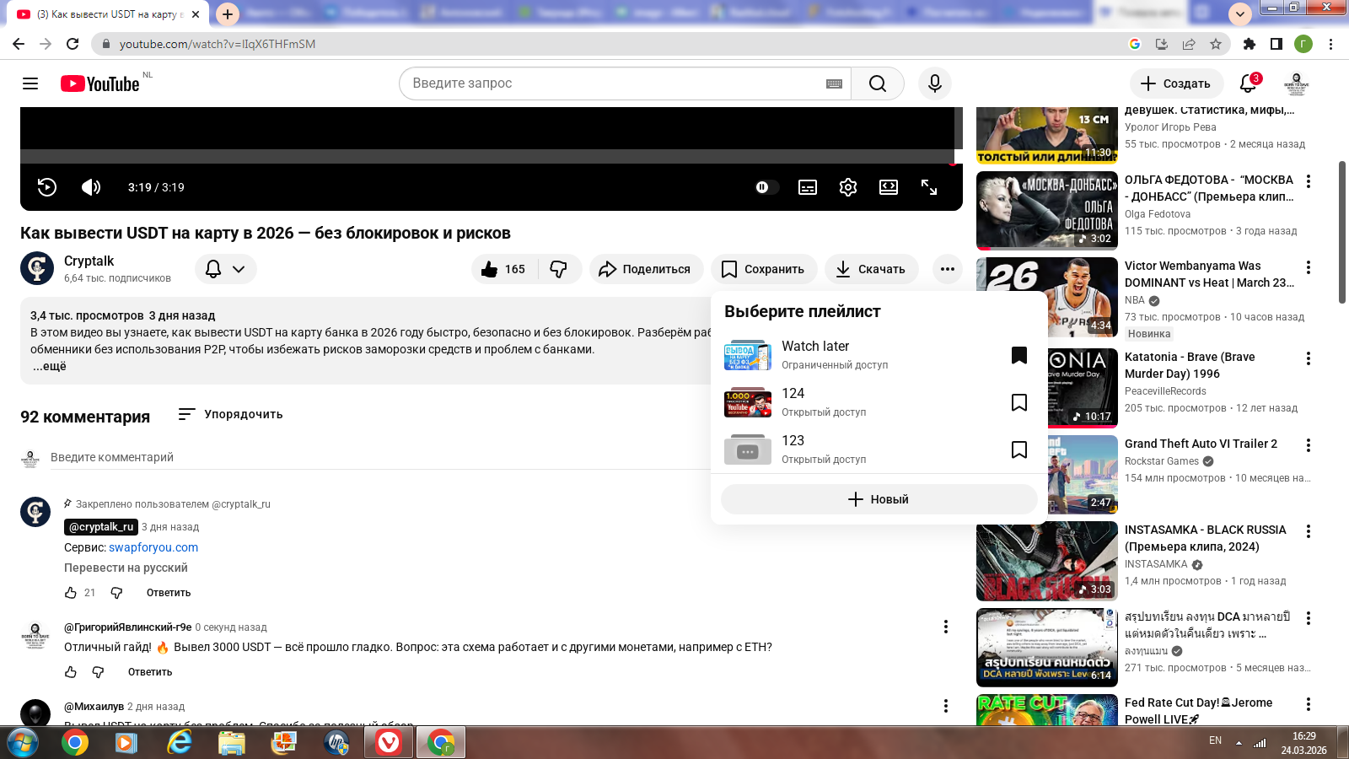
Task: Click the Download (Скачать) button
Action: pos(871,269)
